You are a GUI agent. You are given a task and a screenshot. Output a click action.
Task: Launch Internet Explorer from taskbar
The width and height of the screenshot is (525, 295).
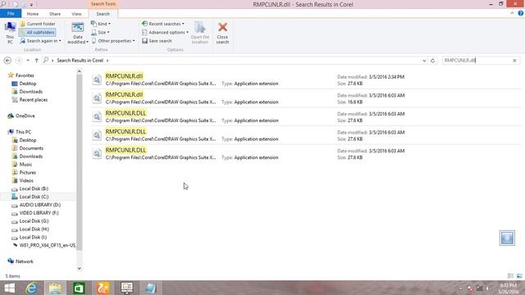[x=31, y=288]
